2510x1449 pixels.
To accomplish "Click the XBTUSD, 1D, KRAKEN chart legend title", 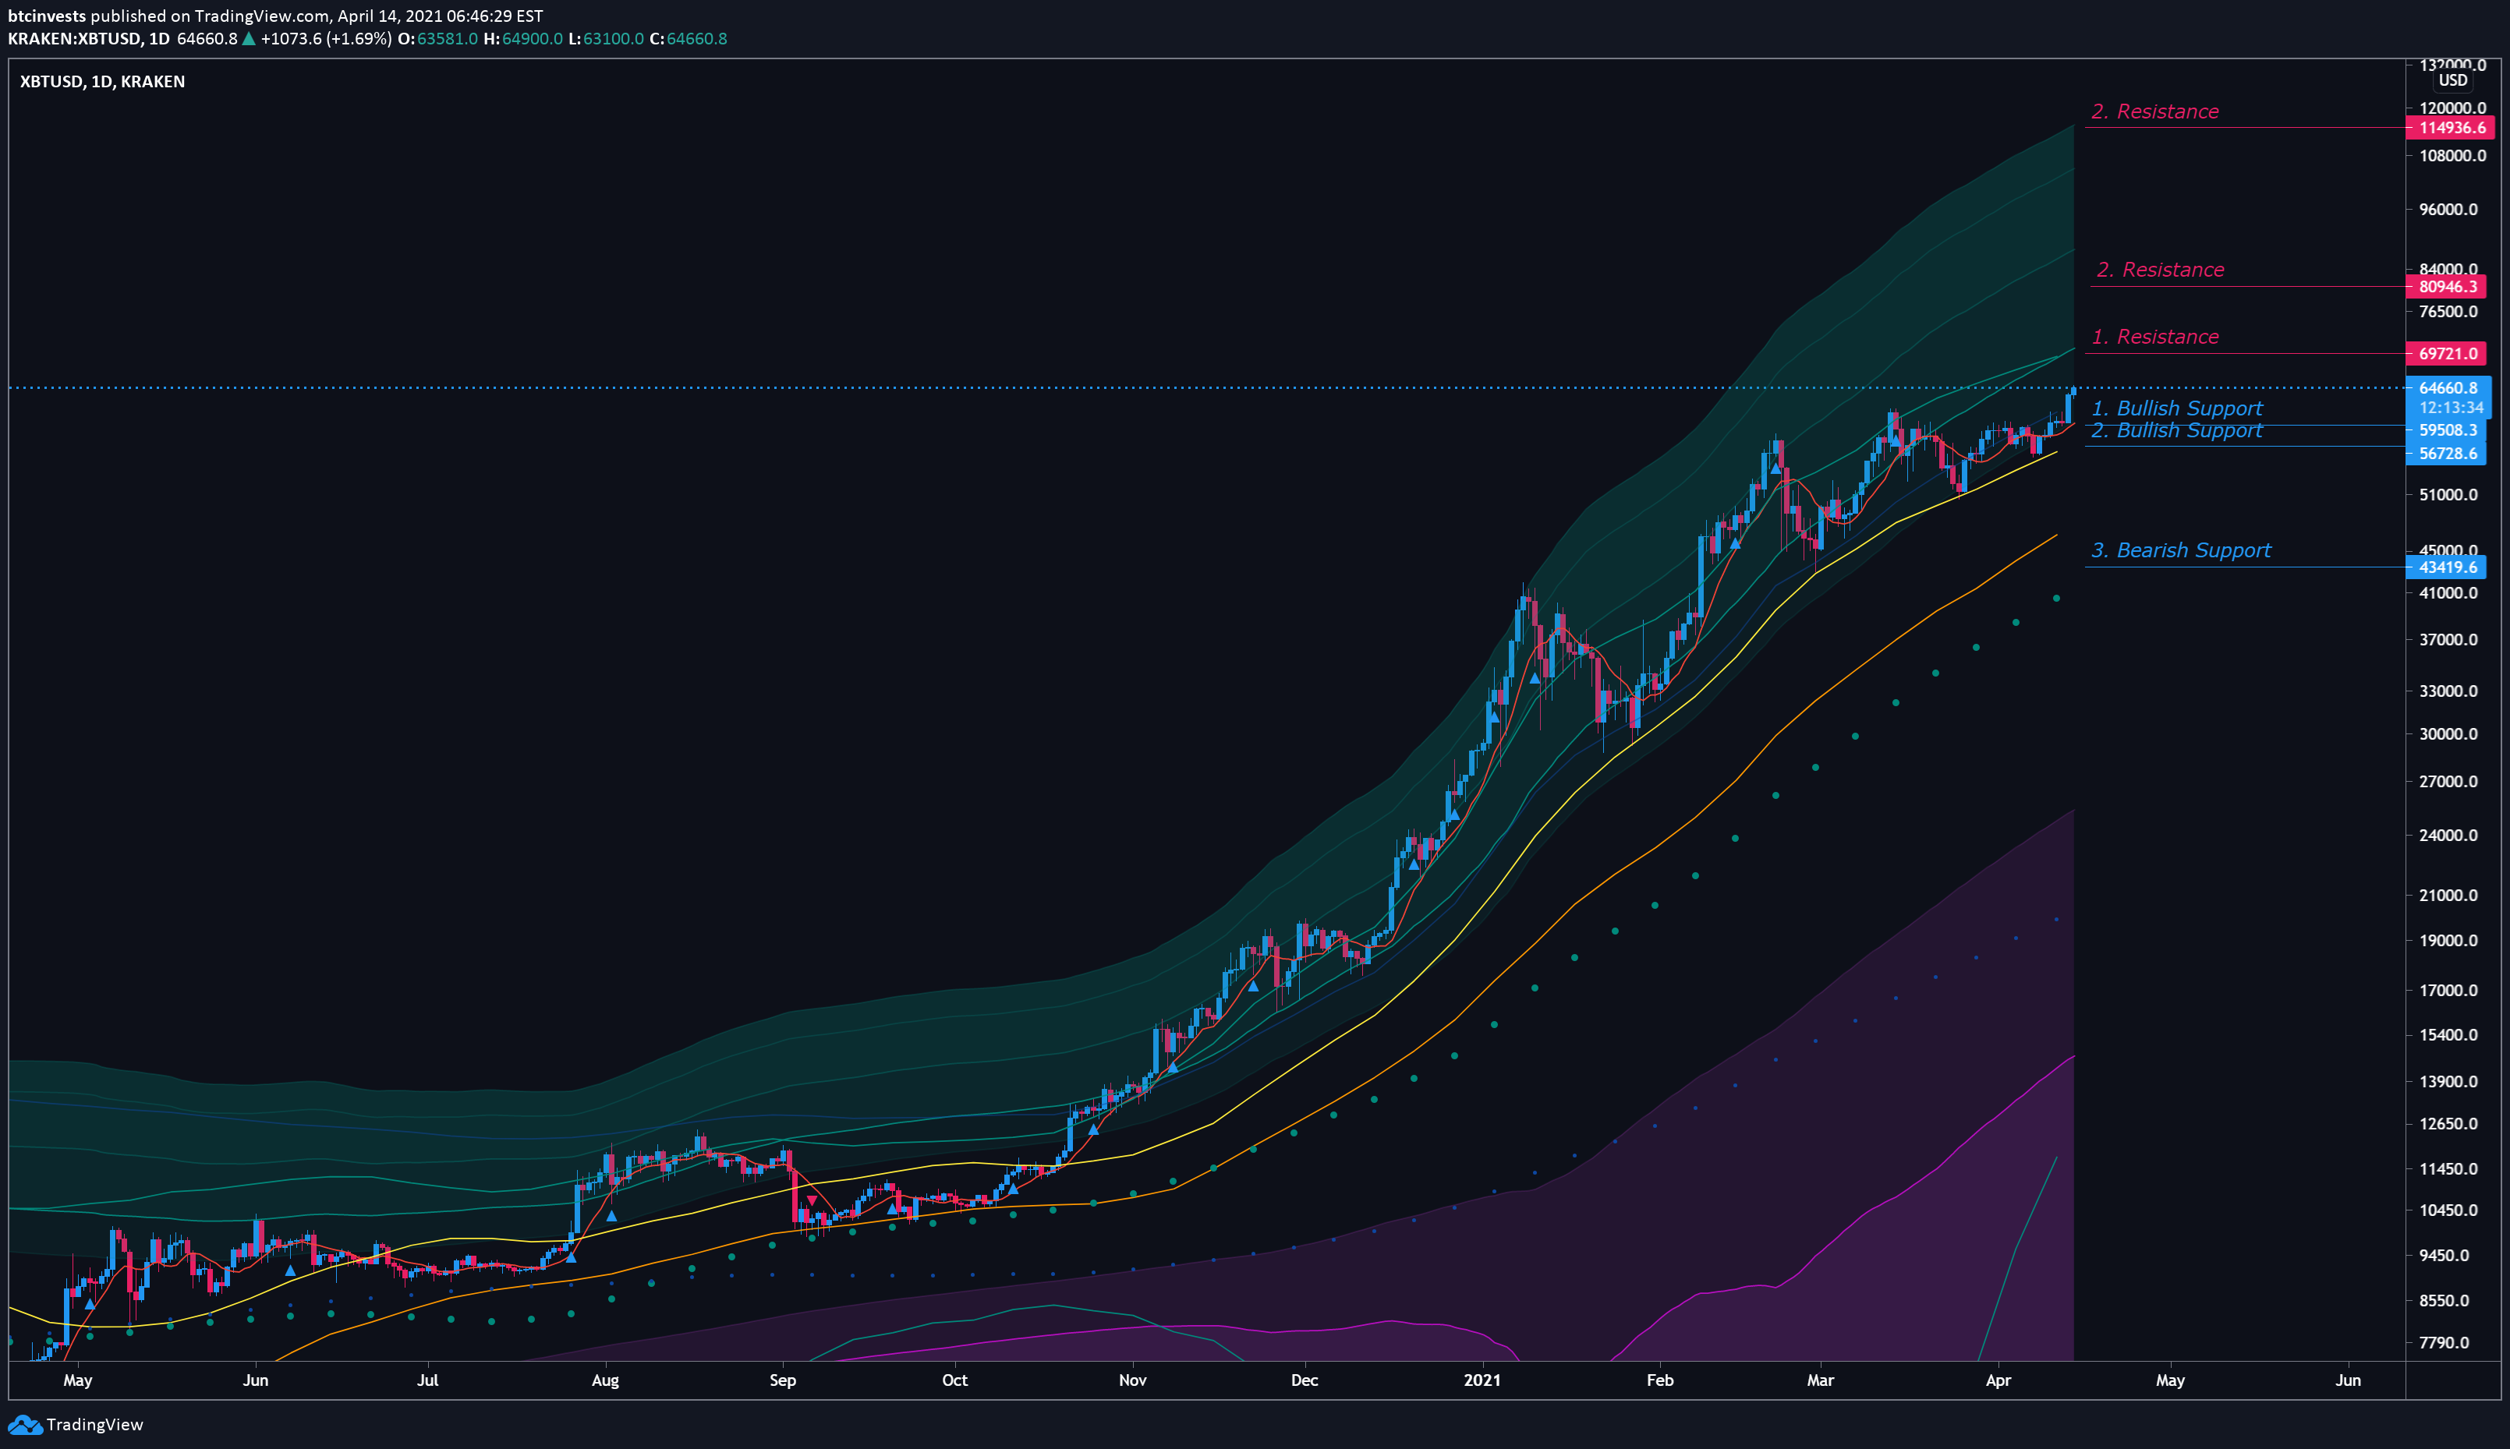I will (102, 82).
